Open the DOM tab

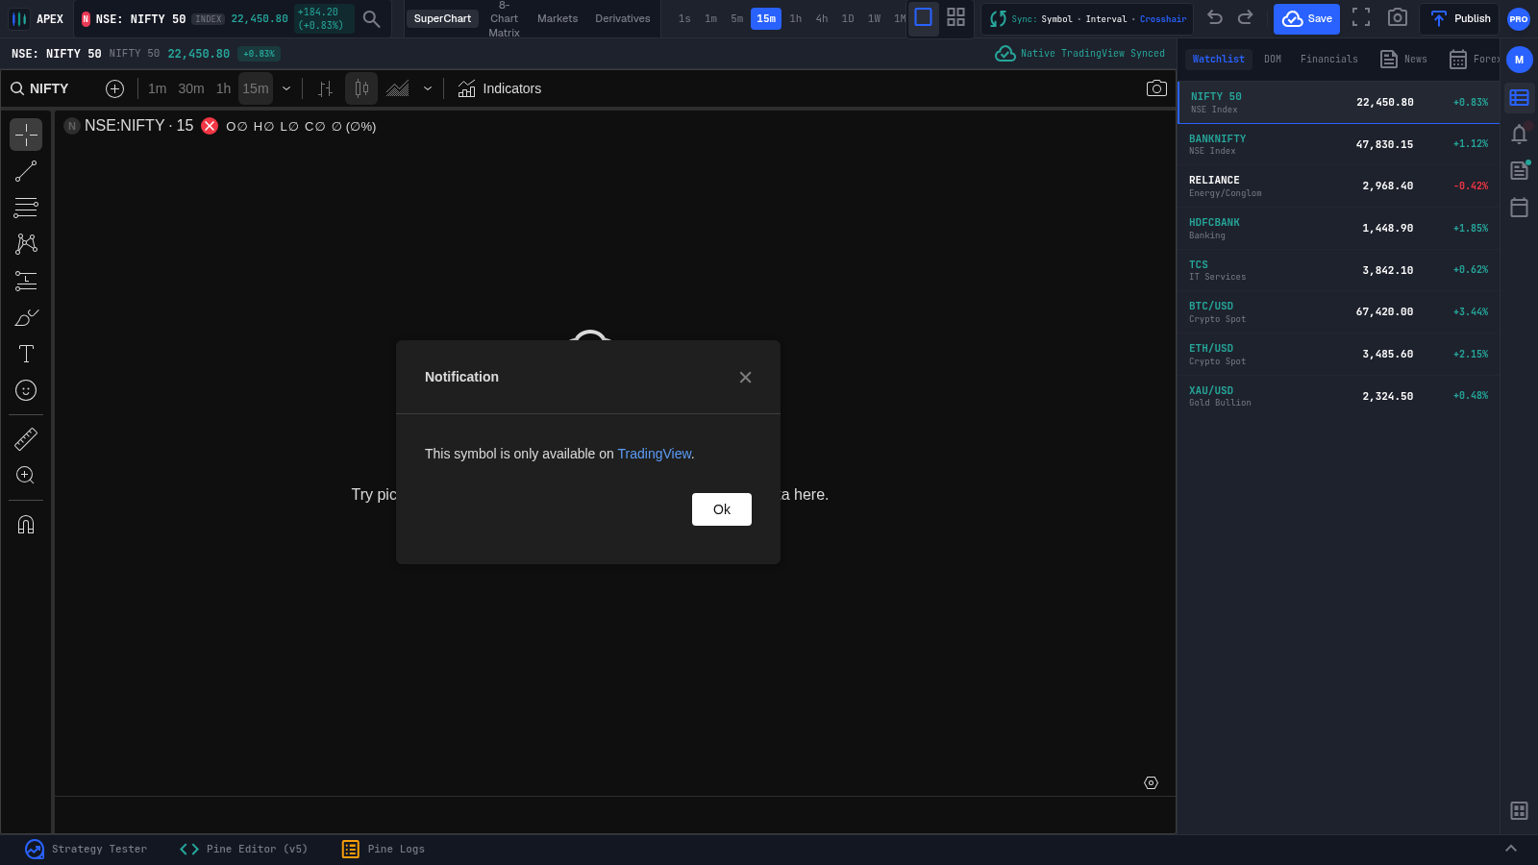pos(1273,60)
